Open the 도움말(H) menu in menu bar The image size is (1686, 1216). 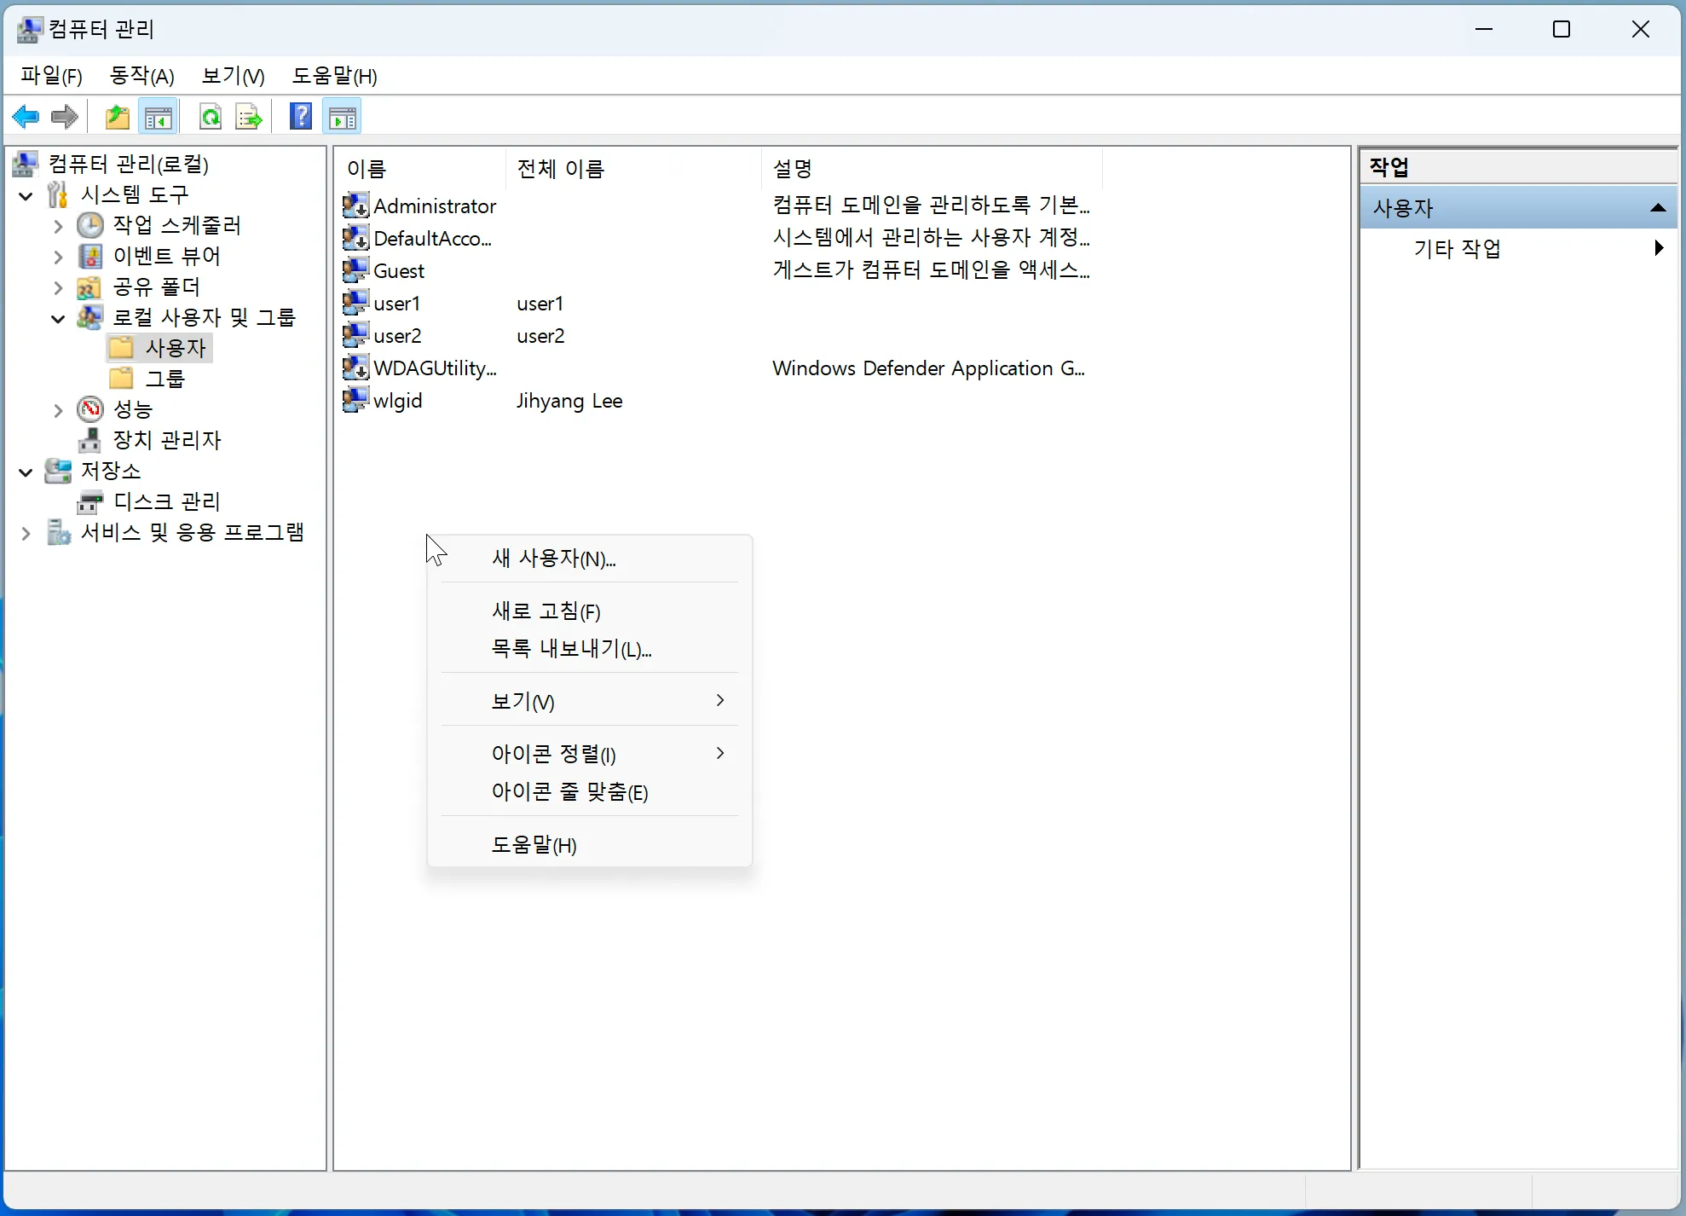pos(335,76)
